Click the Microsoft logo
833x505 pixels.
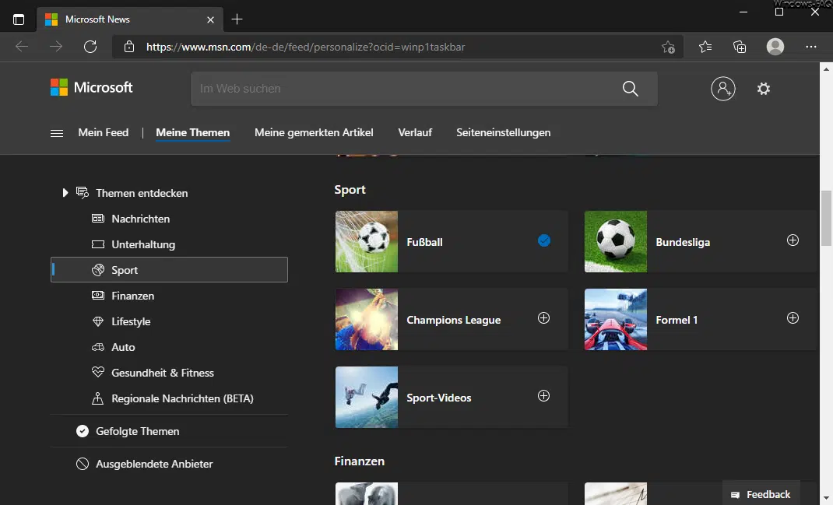coord(91,88)
